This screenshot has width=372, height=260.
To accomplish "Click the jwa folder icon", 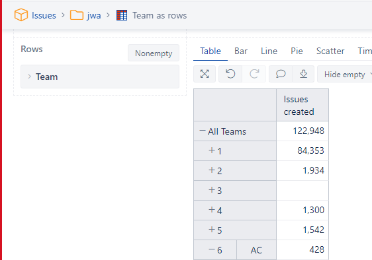I will pos(77,15).
